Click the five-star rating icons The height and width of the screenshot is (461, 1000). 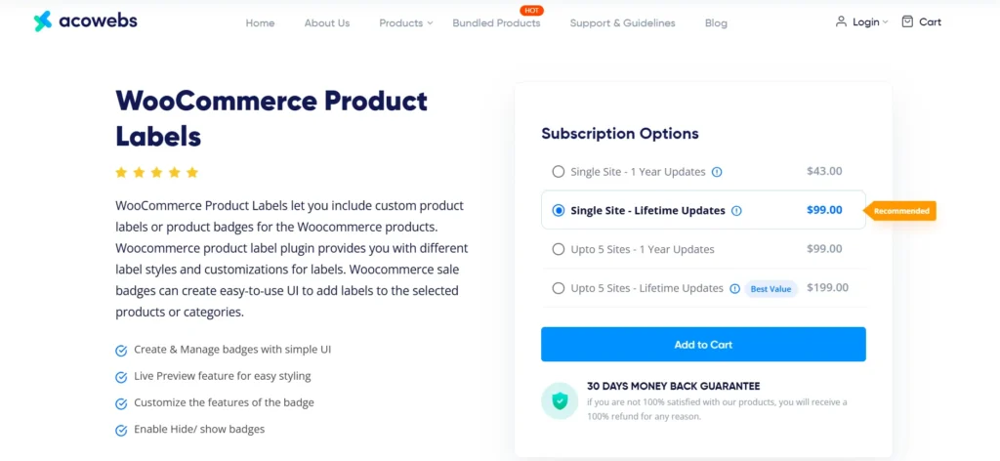(156, 173)
